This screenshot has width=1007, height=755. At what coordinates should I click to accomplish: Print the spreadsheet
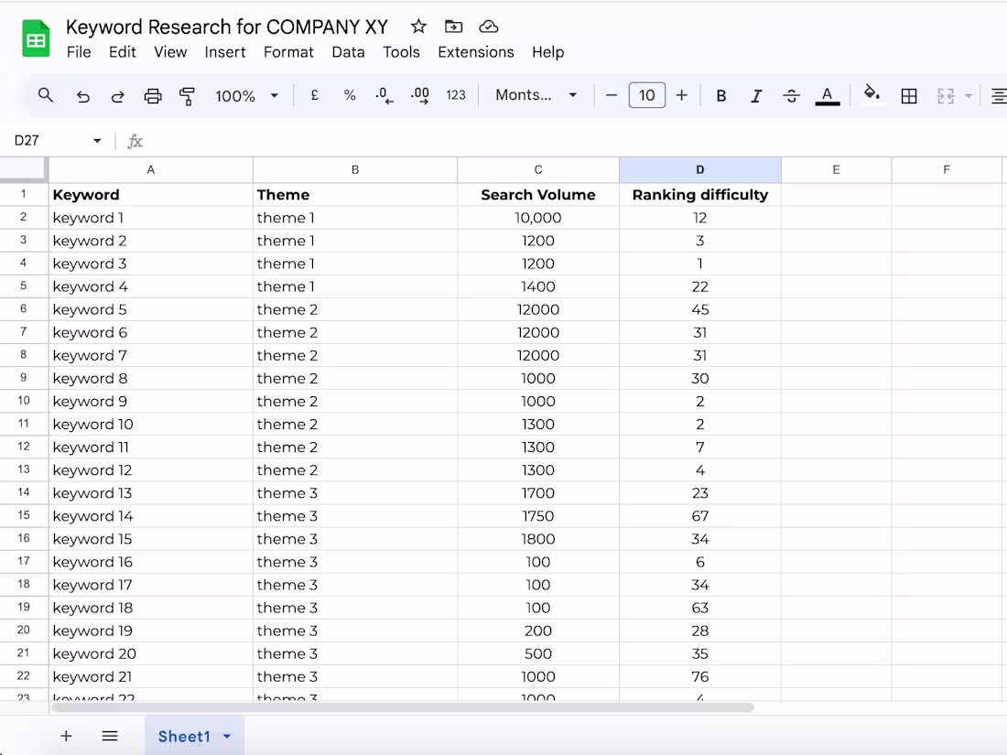[153, 95]
